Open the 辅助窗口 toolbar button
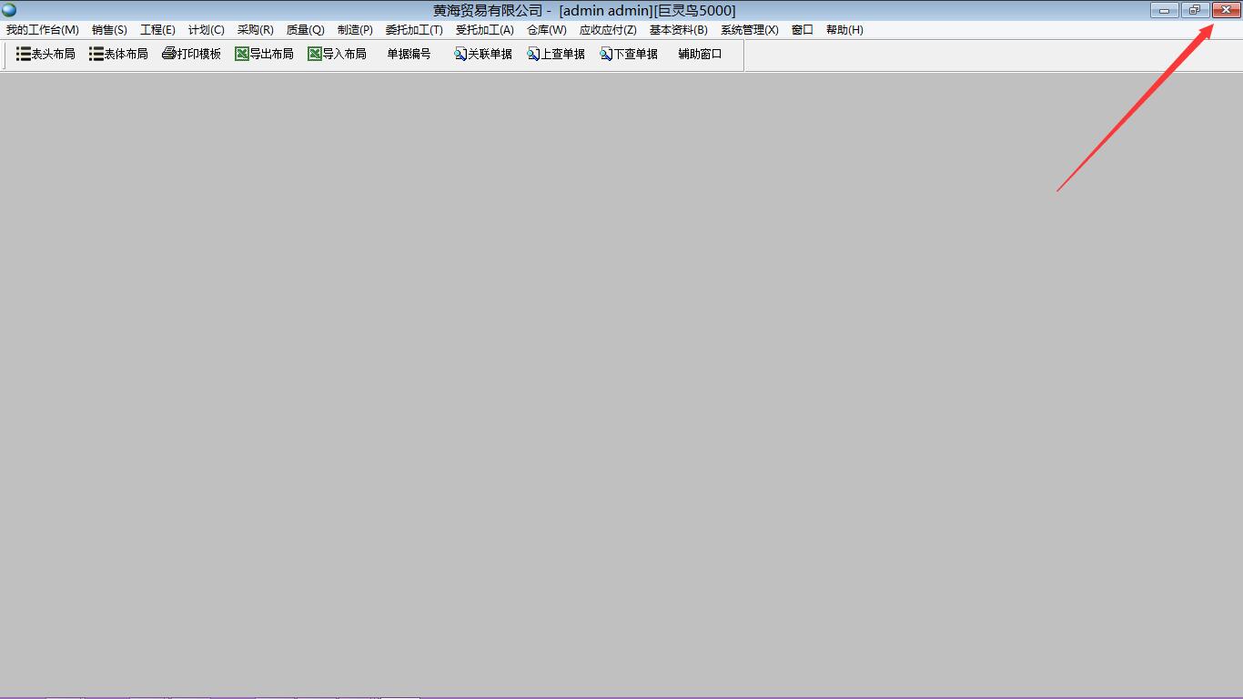Image resolution: width=1243 pixels, height=699 pixels. click(x=700, y=54)
